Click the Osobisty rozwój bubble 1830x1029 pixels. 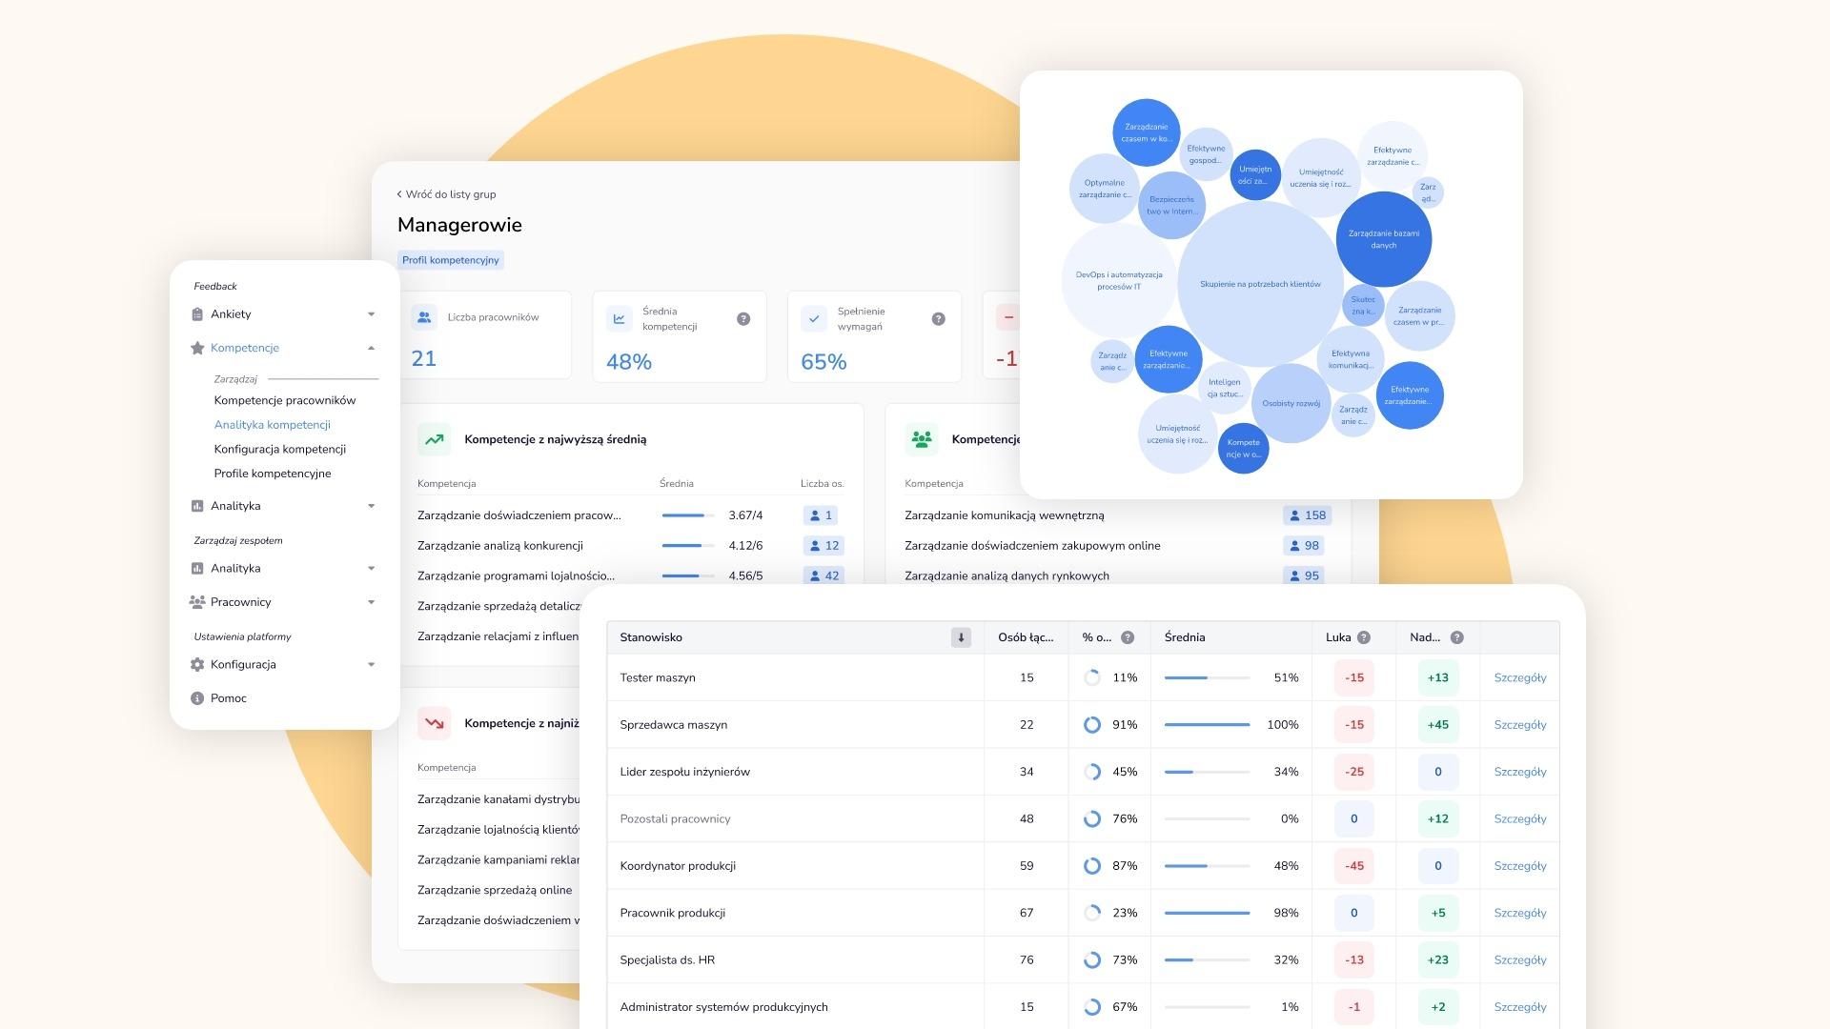(1291, 403)
